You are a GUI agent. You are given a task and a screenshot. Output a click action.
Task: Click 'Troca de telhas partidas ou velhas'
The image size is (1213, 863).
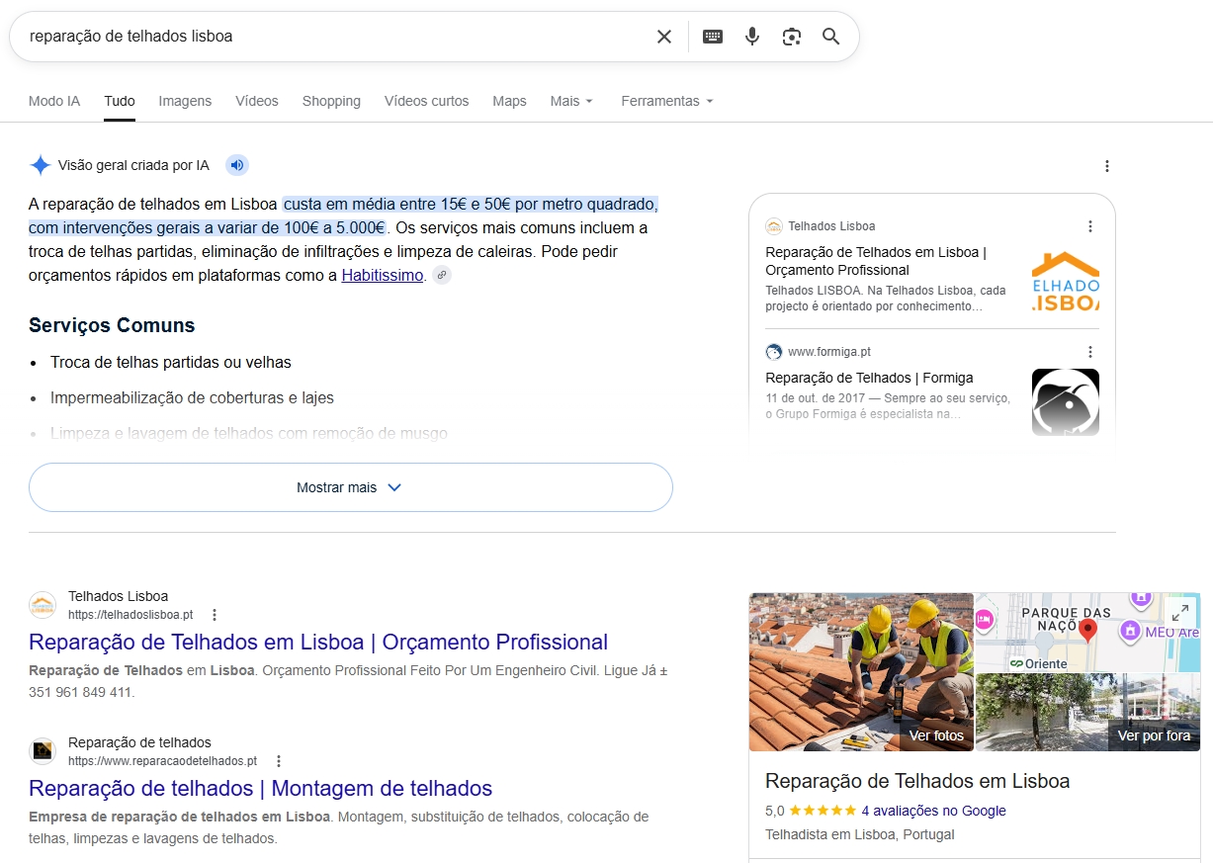click(x=171, y=363)
